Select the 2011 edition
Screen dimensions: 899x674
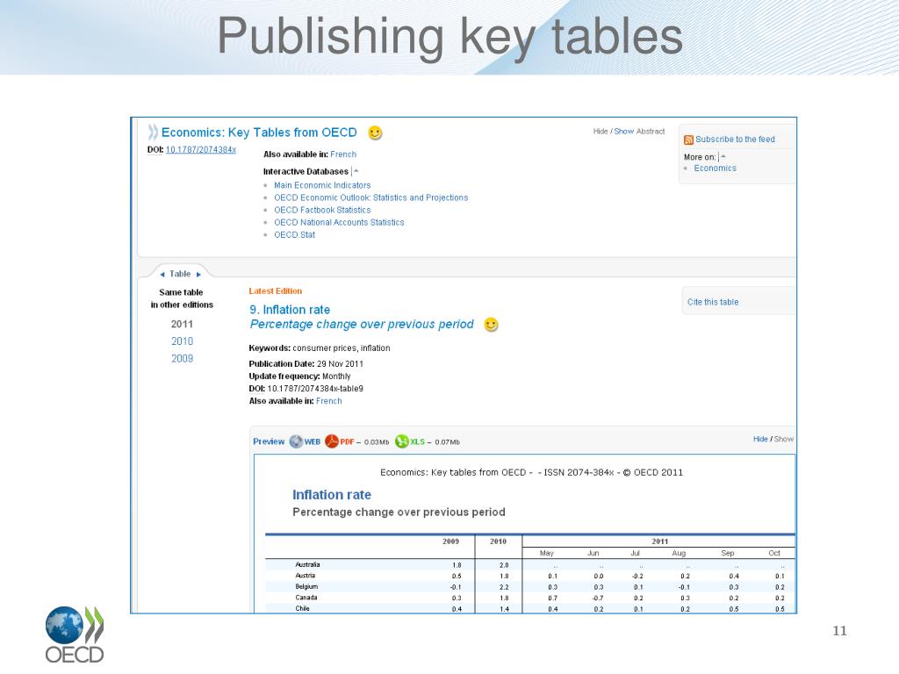point(183,324)
